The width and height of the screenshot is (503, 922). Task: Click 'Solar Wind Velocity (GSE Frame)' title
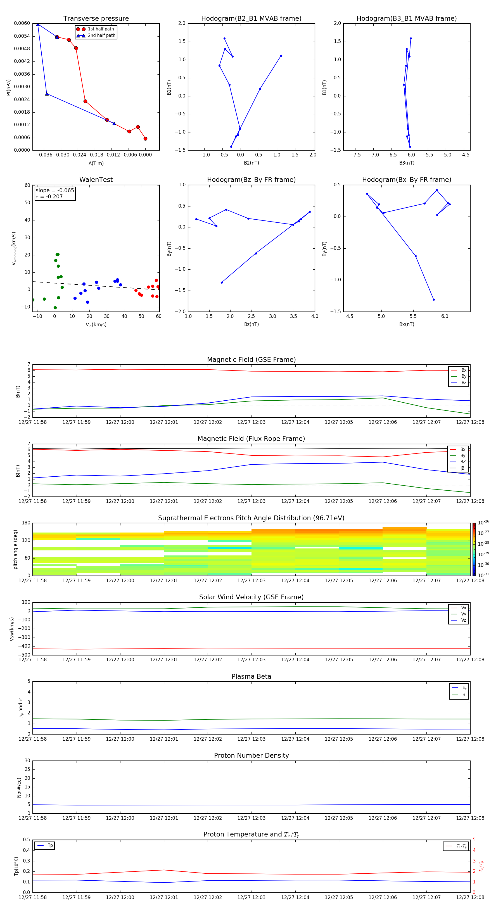[251, 597]
